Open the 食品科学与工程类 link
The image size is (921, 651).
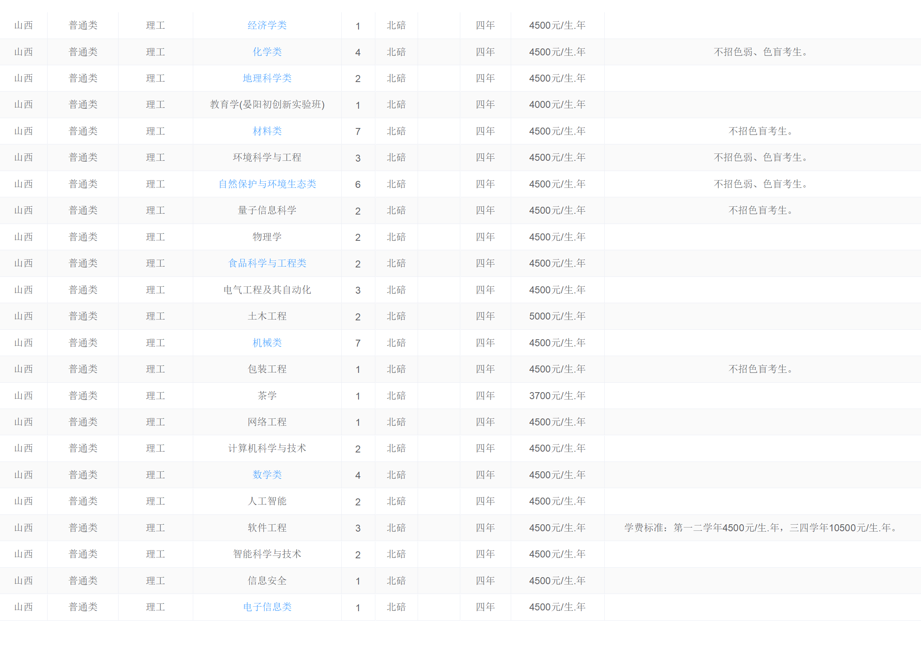pyautogui.click(x=267, y=263)
